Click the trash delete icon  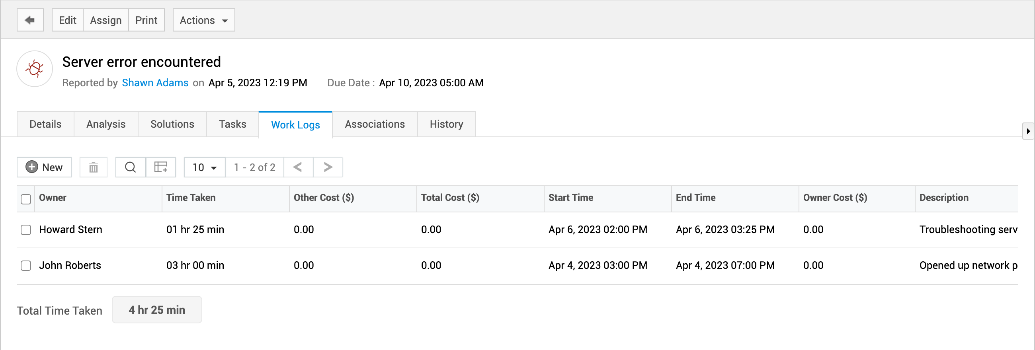[x=93, y=167]
